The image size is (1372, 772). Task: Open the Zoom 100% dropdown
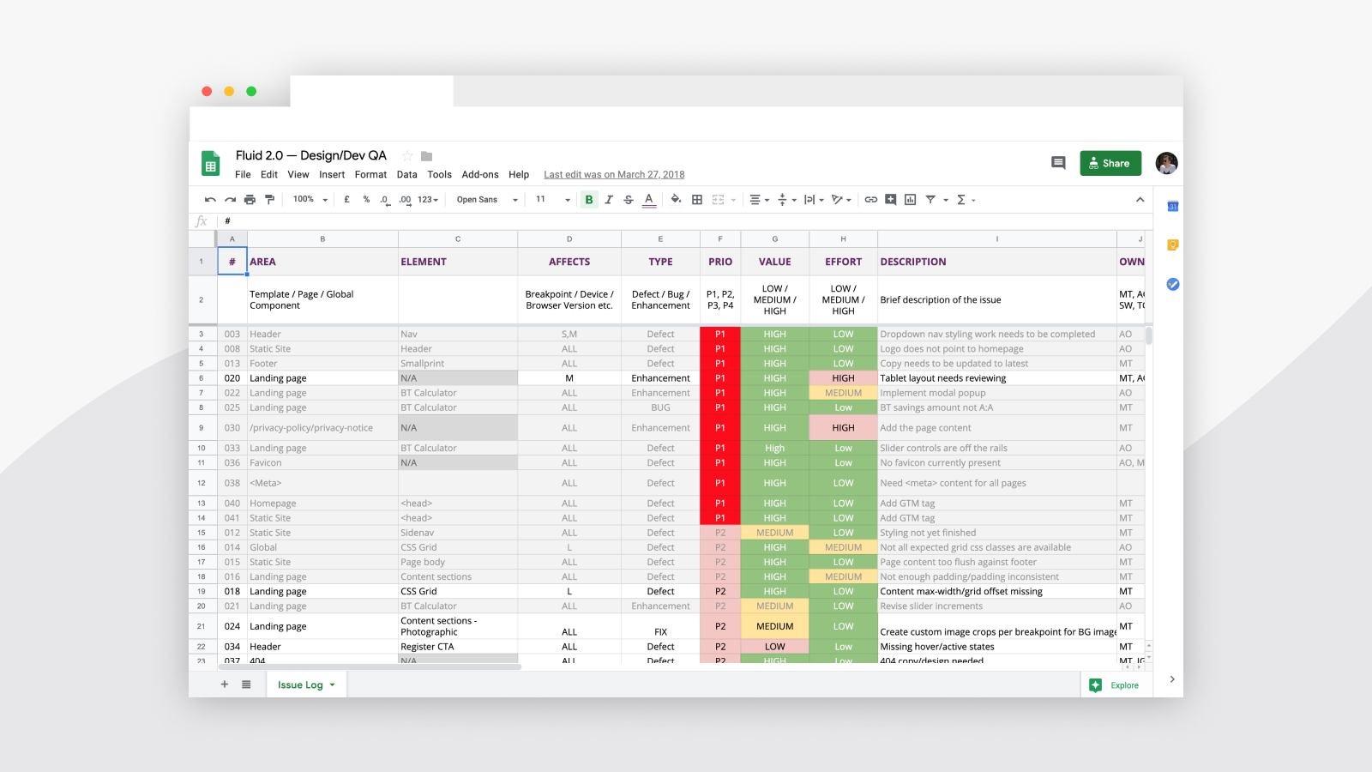point(310,200)
